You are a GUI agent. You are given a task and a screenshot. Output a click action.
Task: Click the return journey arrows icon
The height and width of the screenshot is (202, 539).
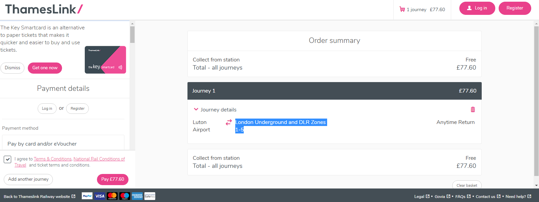coord(229,122)
